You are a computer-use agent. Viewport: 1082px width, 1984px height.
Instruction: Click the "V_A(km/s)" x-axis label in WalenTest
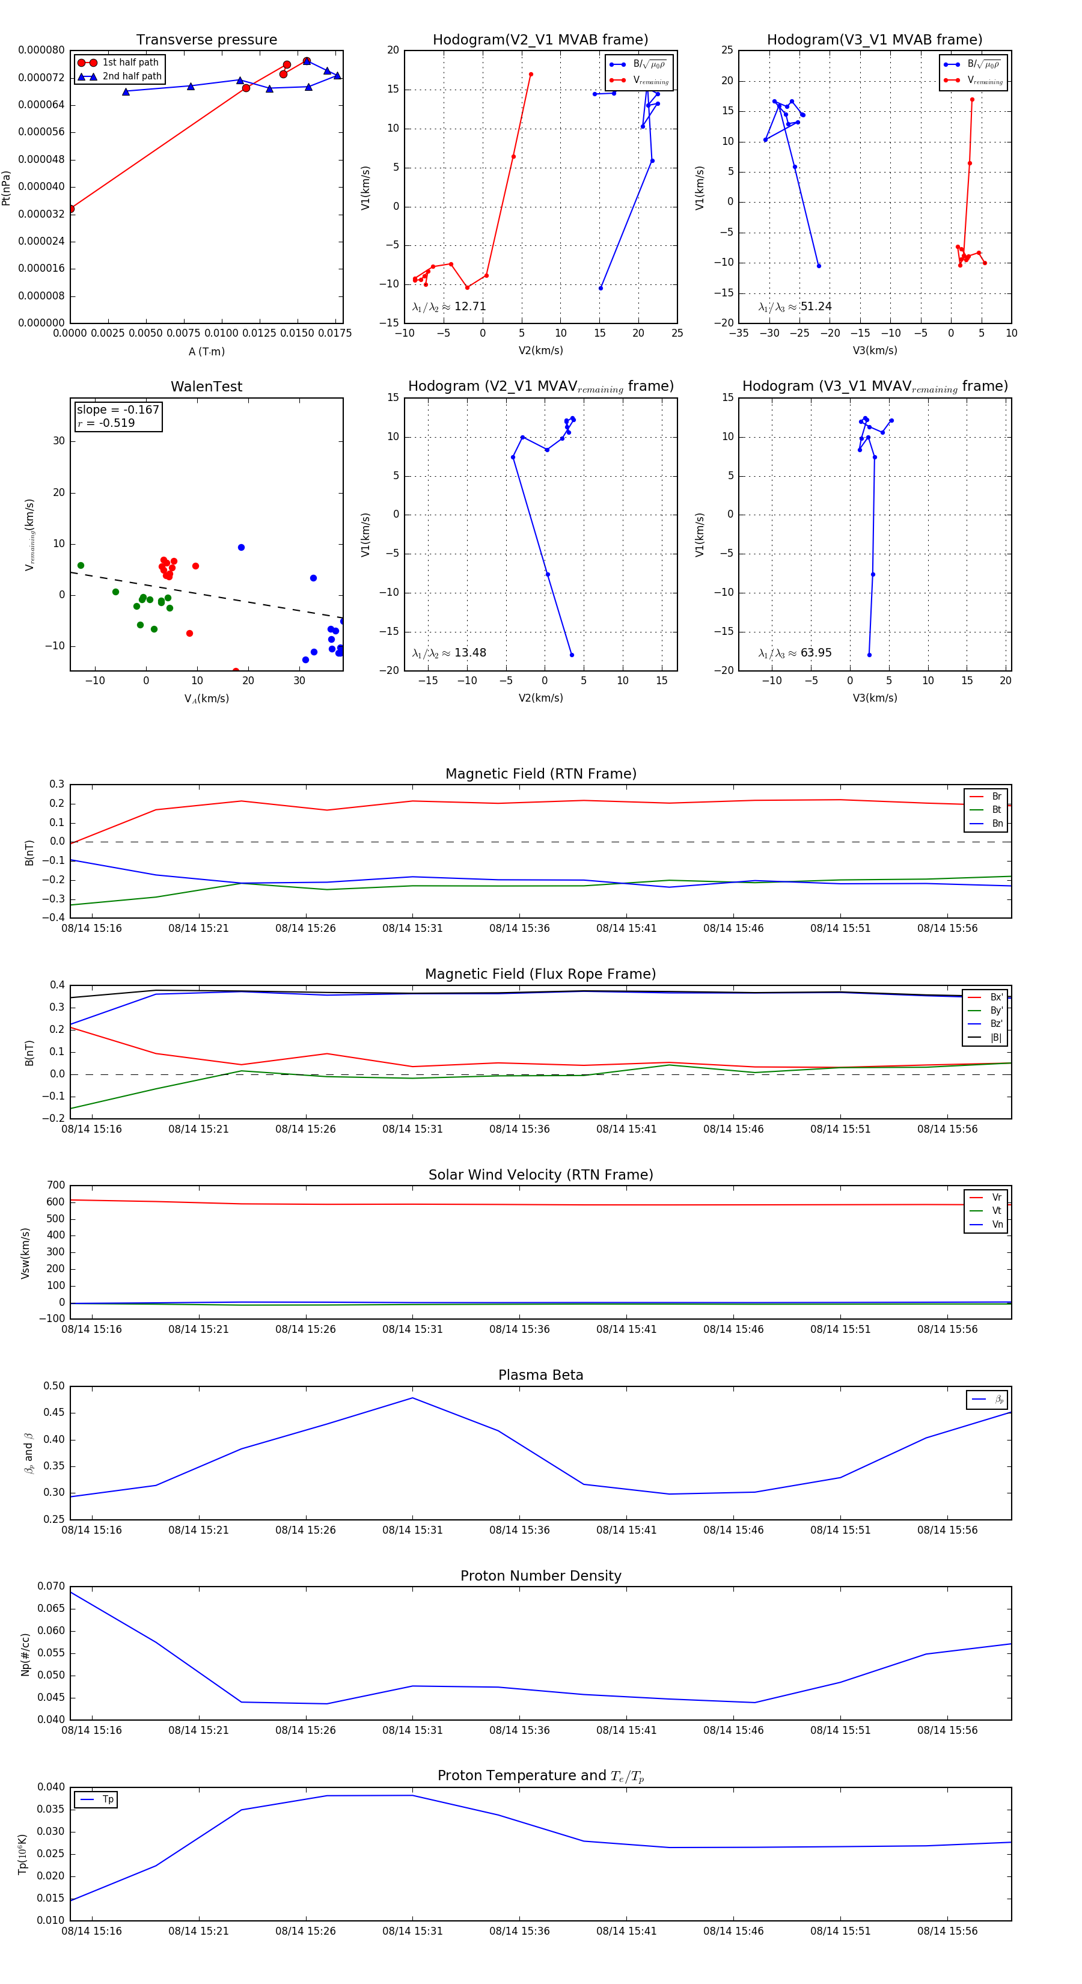206,699
